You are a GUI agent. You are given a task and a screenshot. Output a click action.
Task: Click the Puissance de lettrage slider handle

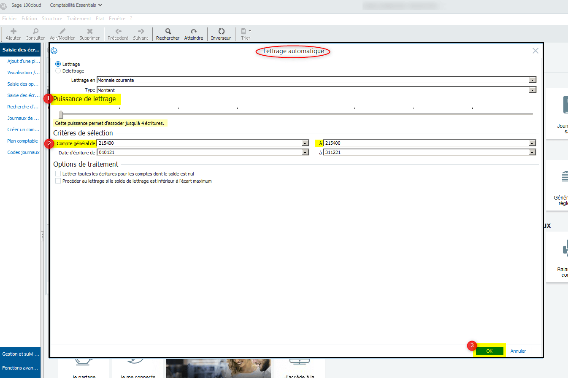click(61, 114)
